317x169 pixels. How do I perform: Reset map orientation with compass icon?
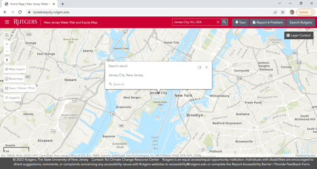coord(7,60)
